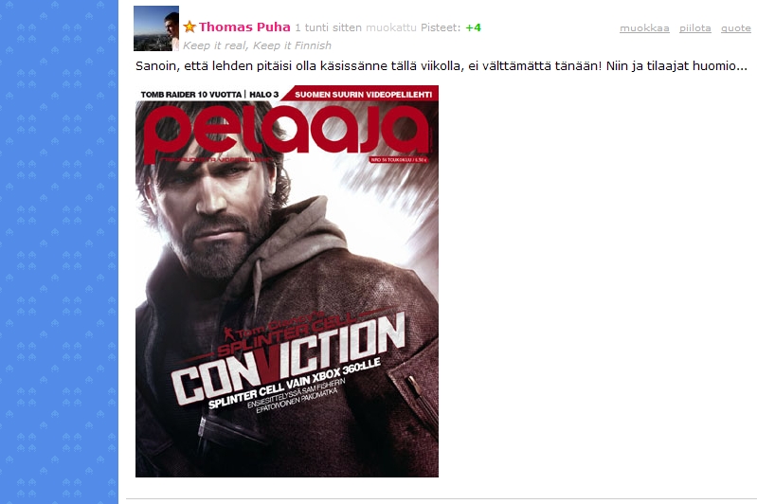Quote this post using the quote link
Viewport: 757px width, 504px height.
736,28
